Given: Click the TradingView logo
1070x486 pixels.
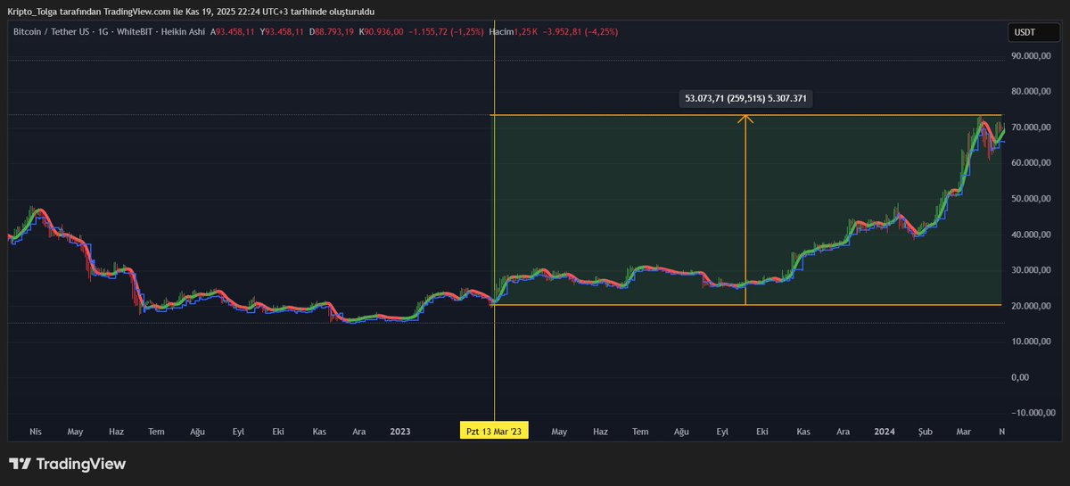Looking at the screenshot, I should pos(67,464).
